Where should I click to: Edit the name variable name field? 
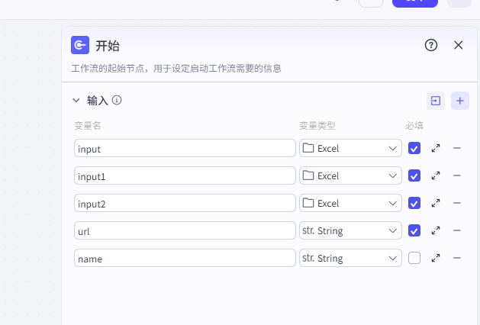coord(185,258)
